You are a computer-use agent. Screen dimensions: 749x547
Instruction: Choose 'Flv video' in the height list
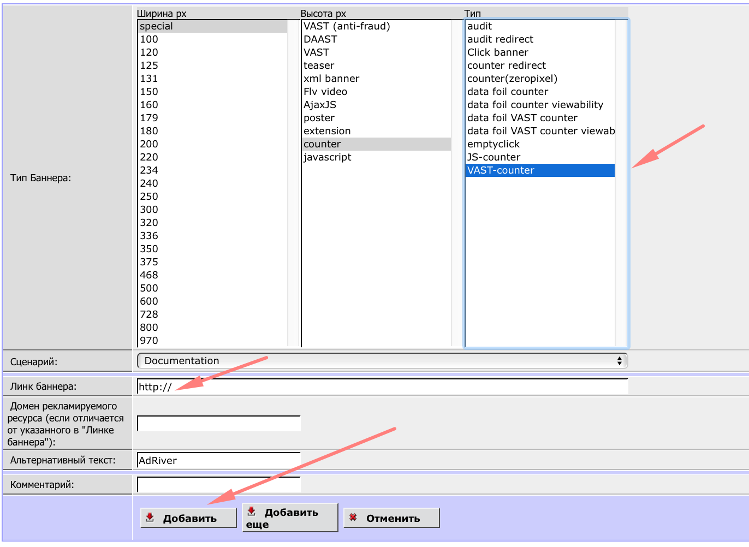click(x=376, y=92)
